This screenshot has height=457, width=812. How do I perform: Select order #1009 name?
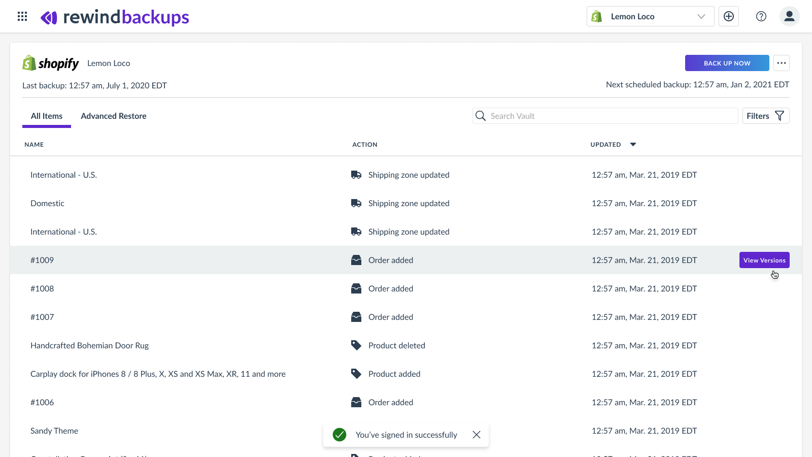tap(42, 260)
